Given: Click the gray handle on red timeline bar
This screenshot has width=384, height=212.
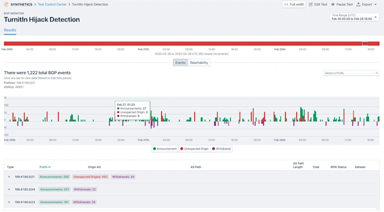Looking at the screenshot, I should pyautogui.click(x=365, y=44).
